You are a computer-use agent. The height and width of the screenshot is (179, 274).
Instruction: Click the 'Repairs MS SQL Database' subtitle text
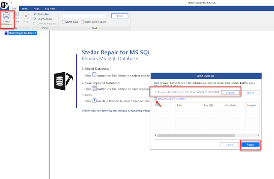[110, 59]
